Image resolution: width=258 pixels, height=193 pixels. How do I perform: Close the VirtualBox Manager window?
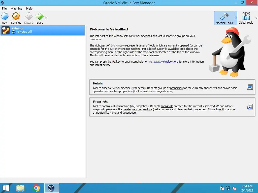(252, 3)
